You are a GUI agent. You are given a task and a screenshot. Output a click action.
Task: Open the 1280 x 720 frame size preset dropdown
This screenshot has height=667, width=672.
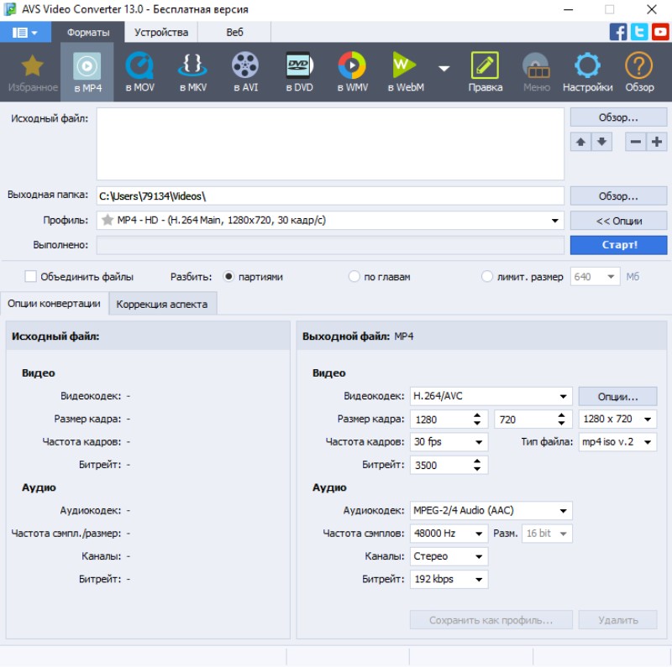coord(617,419)
